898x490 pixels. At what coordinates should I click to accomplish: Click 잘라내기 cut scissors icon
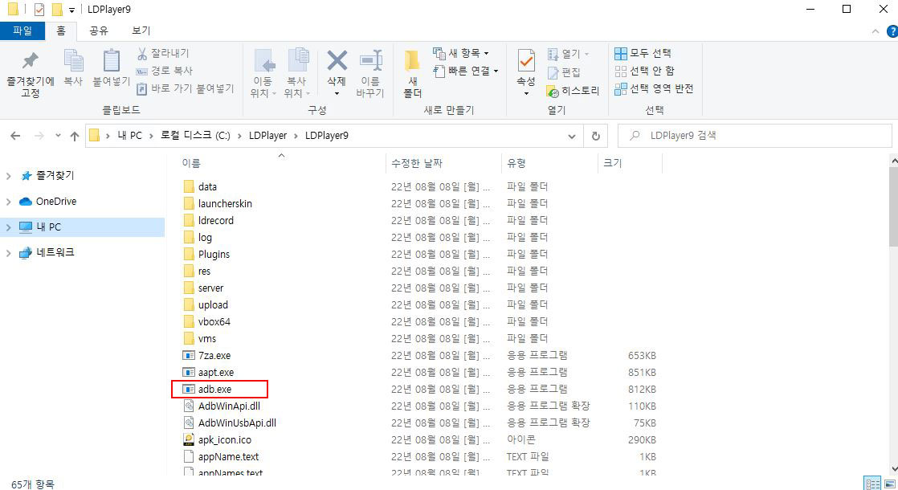point(142,53)
